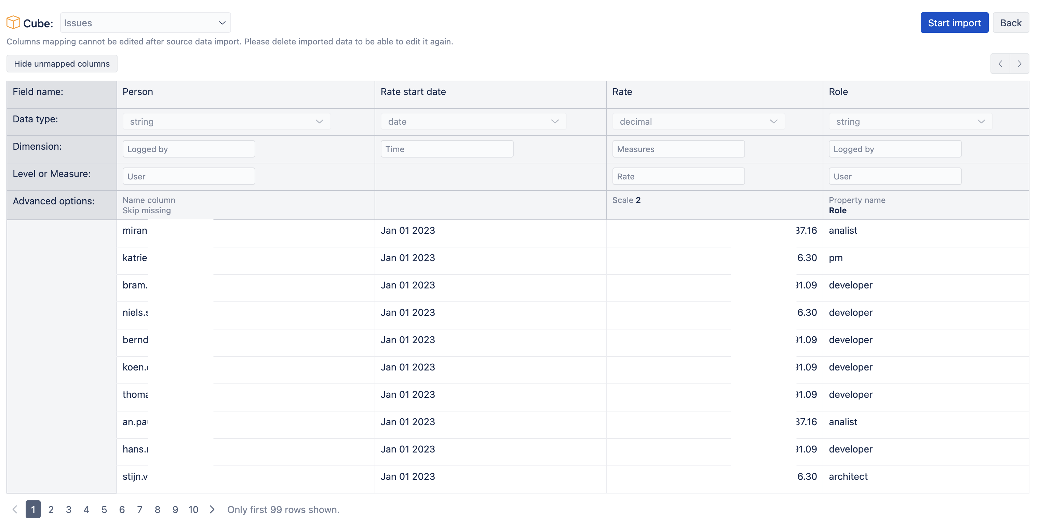This screenshot has height=527, width=1039.
Task: Go to page 8
Action: click(x=157, y=509)
